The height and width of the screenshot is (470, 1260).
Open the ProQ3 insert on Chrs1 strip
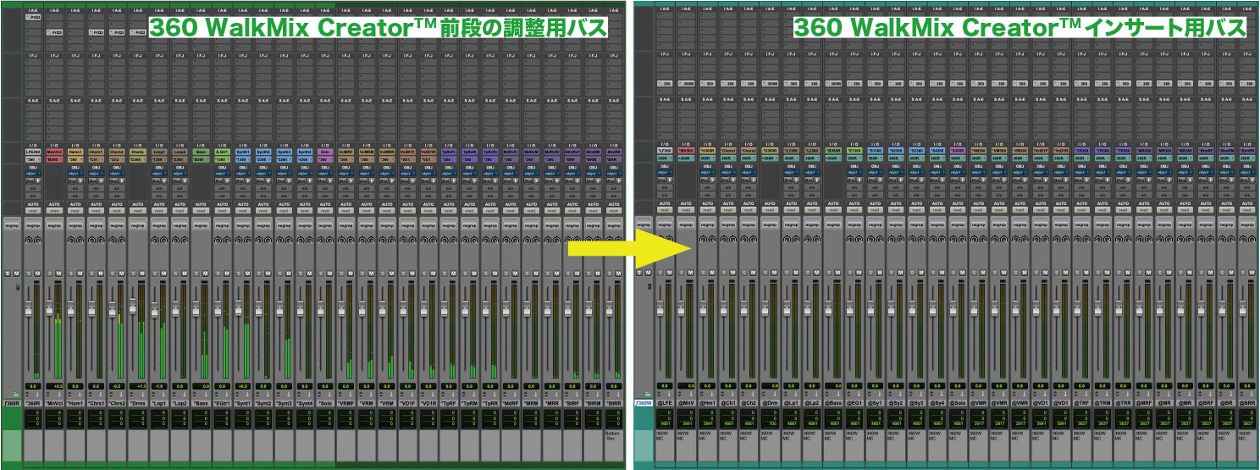(97, 32)
